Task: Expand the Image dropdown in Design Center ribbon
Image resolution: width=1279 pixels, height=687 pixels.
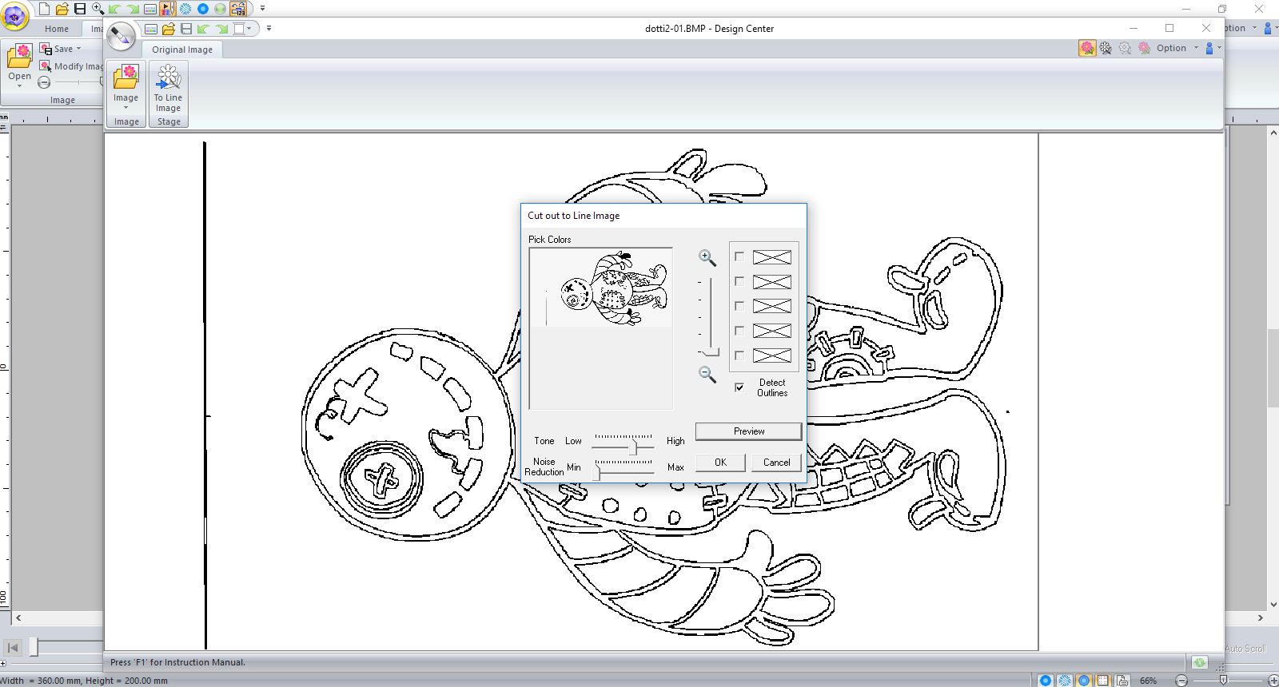Action: [126, 107]
